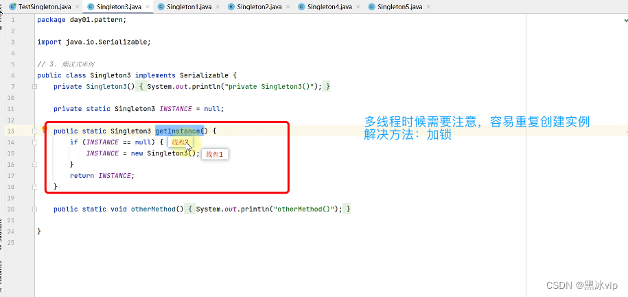Place cursor on 'package day01.pattern;'
This screenshot has width=628, height=297.
[82, 20]
